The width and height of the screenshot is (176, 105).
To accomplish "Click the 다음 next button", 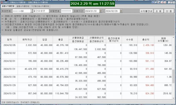I will (169, 11).
